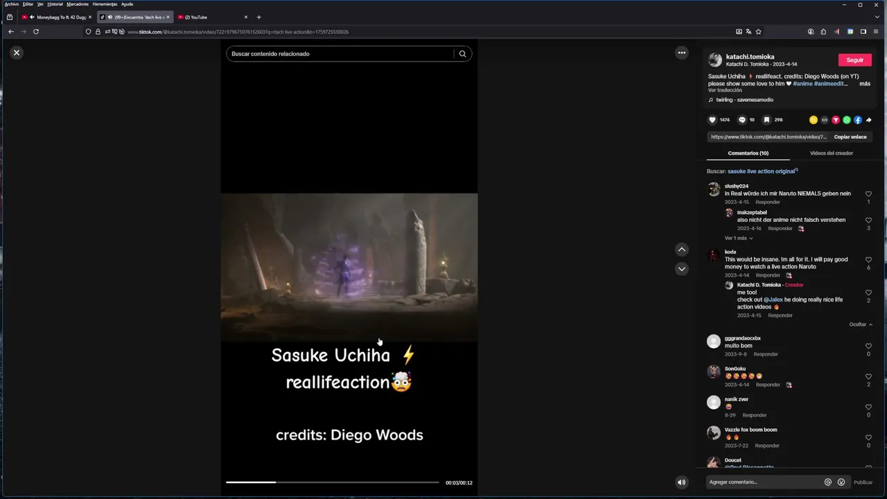
Task: Bookmark page with star icon
Action: point(758,32)
